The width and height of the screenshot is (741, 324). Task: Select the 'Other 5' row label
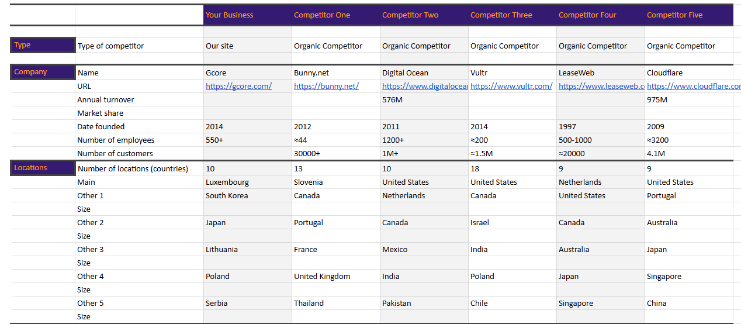(139, 304)
